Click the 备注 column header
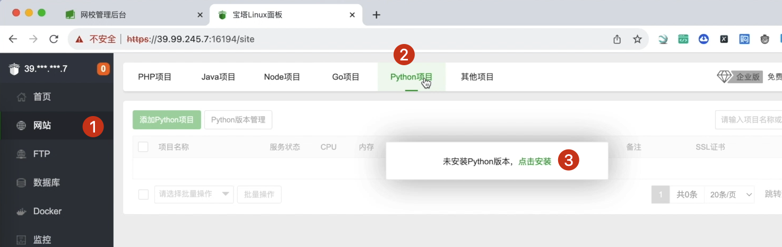This screenshot has height=247, width=782. 634,147
